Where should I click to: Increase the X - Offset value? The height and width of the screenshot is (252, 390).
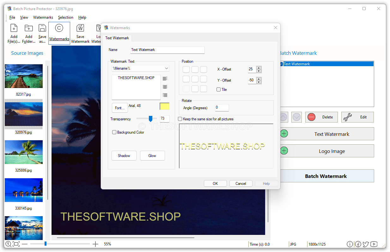point(259,68)
